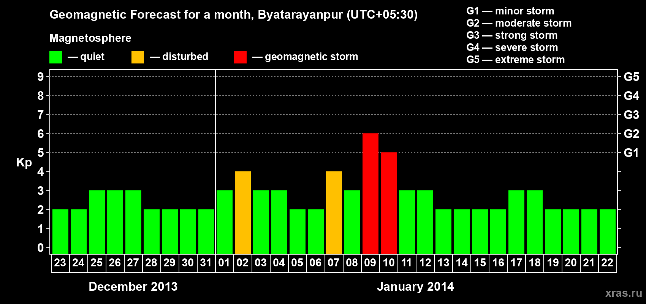Select the red bar for January 09

pos(370,193)
